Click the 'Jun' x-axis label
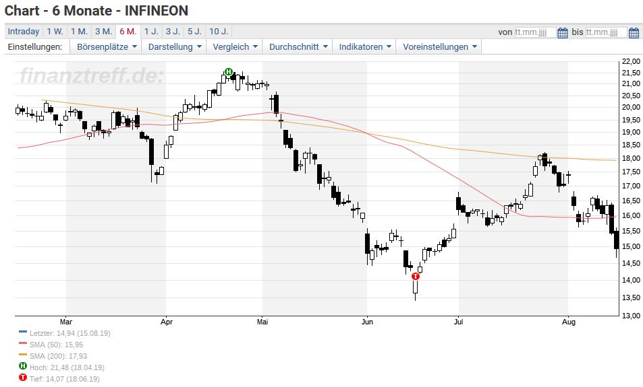 (x=367, y=322)
